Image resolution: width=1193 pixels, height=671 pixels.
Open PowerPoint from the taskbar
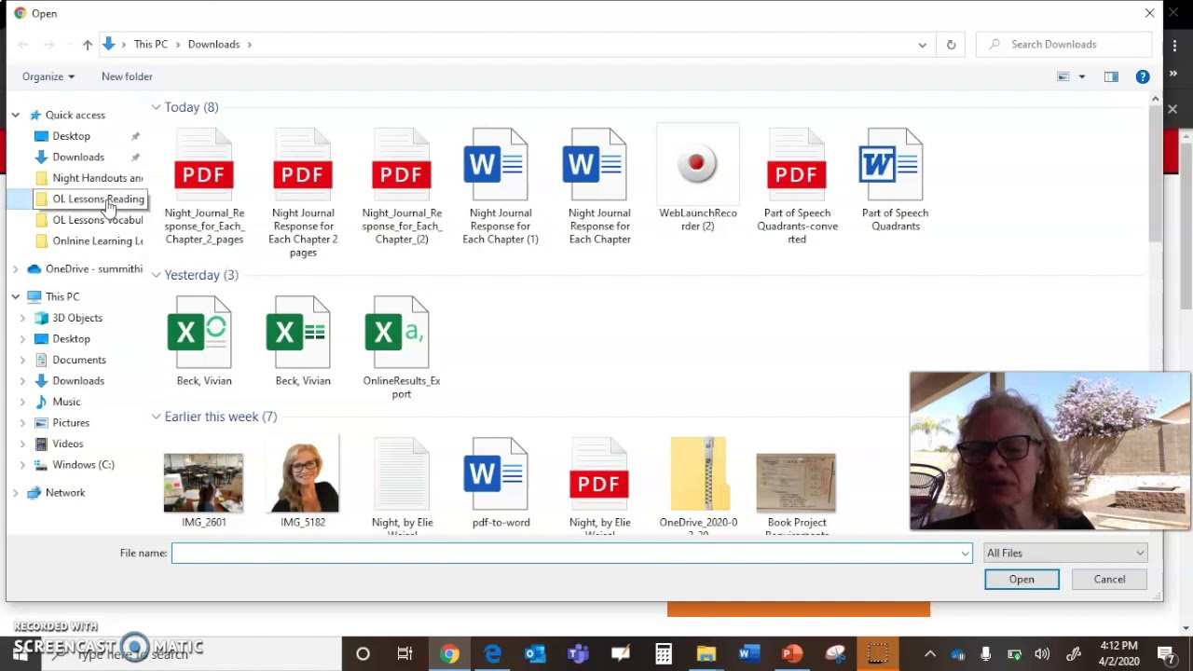[x=792, y=654]
